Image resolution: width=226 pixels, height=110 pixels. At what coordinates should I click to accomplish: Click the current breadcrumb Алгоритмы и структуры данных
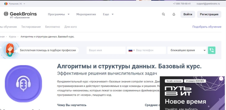tap(47, 37)
